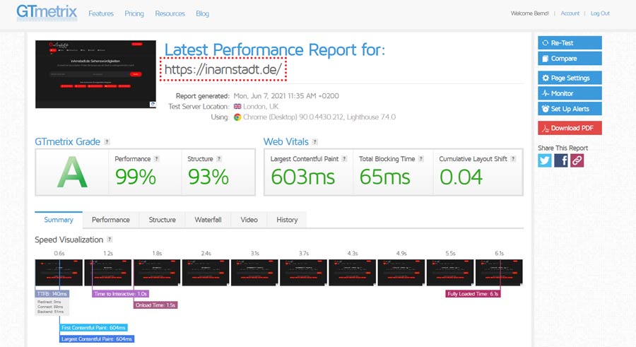This screenshot has height=347, width=636.
Task: Click the Facebook share icon
Action: coord(561,160)
